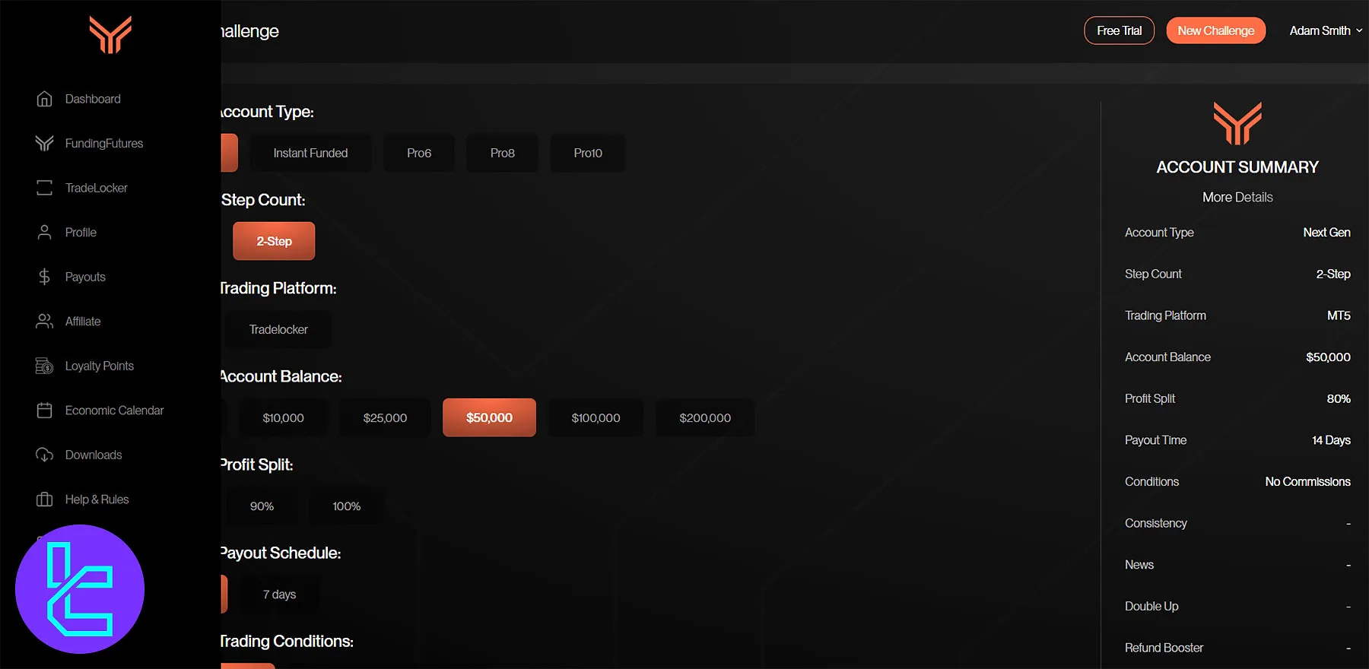
Task: Select the Instant Funded account type
Action: 310,153
